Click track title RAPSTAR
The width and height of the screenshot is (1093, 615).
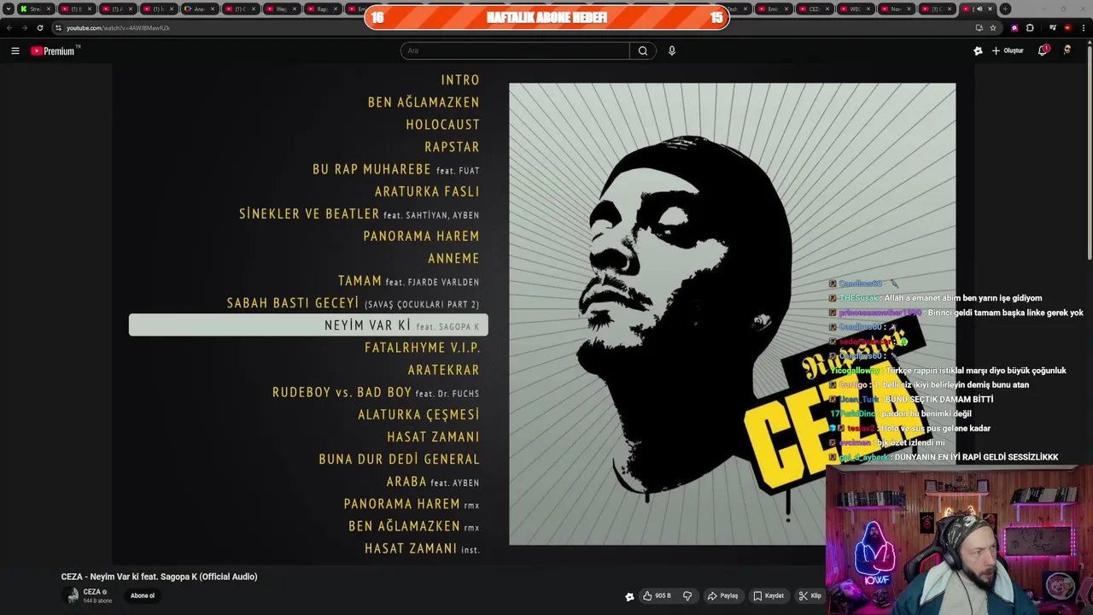point(452,147)
